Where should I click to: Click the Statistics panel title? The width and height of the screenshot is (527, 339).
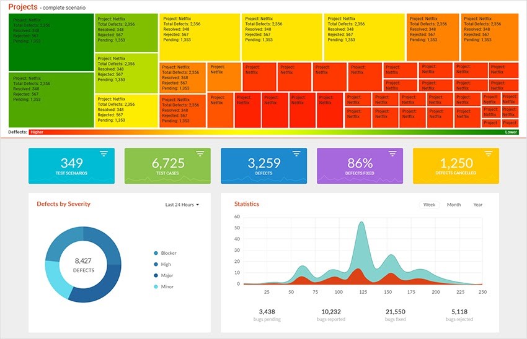coord(247,204)
